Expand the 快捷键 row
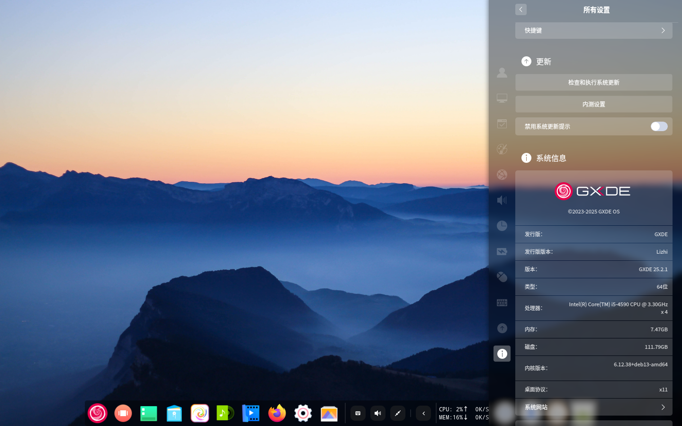The height and width of the screenshot is (426, 682). coord(594,30)
